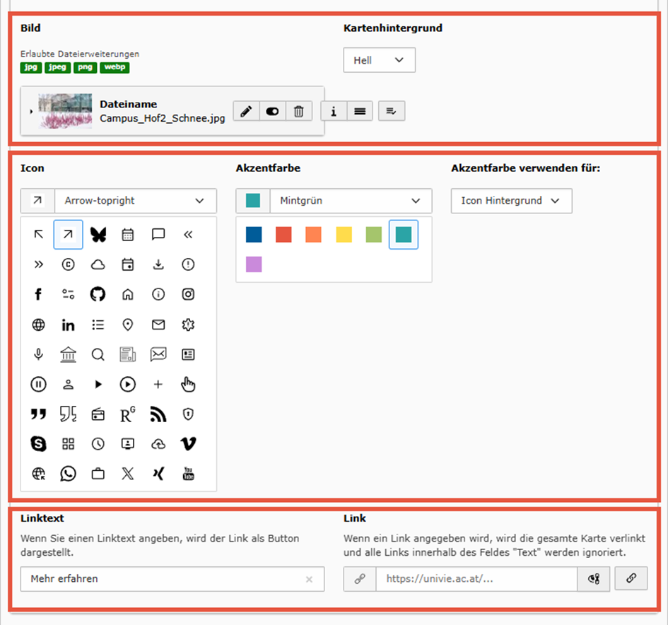Select the briefcase icon
Image resolution: width=668 pixels, height=625 pixels.
(98, 474)
